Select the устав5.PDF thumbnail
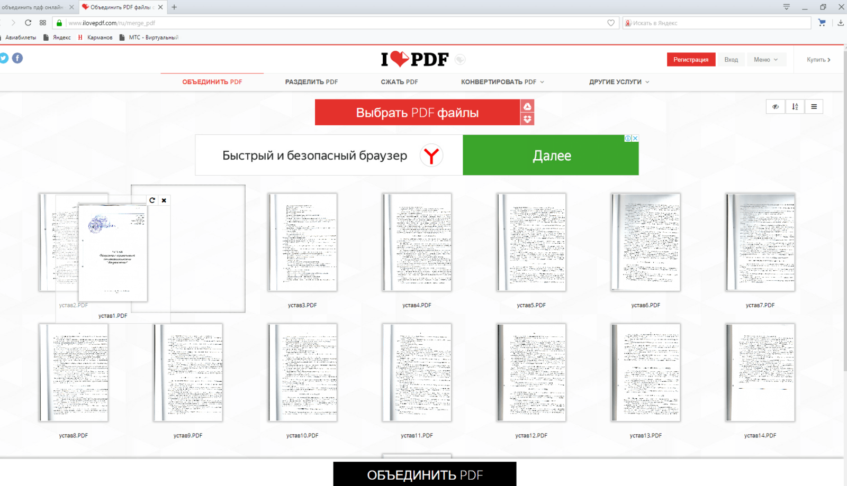Viewport: 847px width, 486px height. click(x=531, y=242)
